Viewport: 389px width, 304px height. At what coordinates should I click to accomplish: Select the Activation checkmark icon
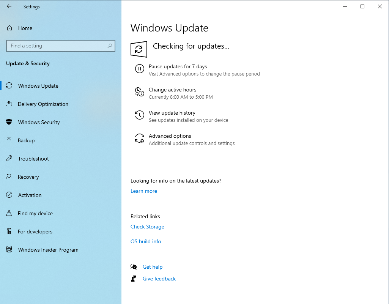click(9, 195)
